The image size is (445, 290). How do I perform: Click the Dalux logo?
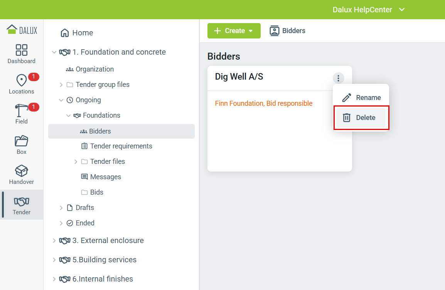pyautogui.click(x=22, y=30)
